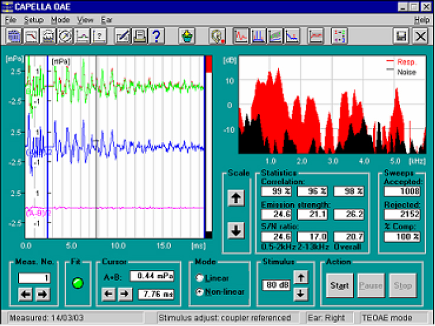Click the Start button
The width and height of the screenshot is (435, 326).
tap(340, 285)
